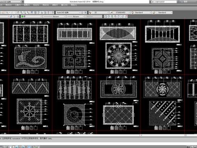The image size is (197, 148).
Task: Click the Help question-mark toolbar icon
Action: 53,13
